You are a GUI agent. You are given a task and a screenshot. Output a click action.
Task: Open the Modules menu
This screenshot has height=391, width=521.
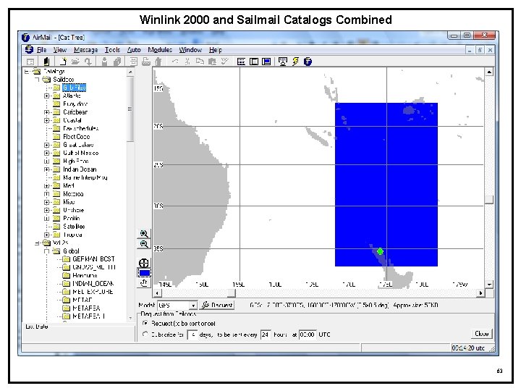pos(160,50)
